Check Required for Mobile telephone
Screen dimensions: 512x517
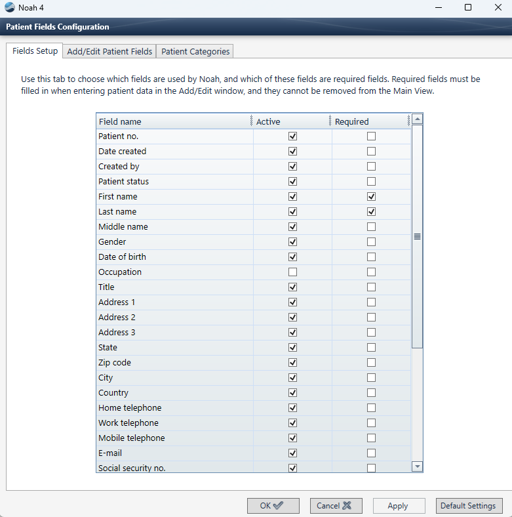[371, 438]
